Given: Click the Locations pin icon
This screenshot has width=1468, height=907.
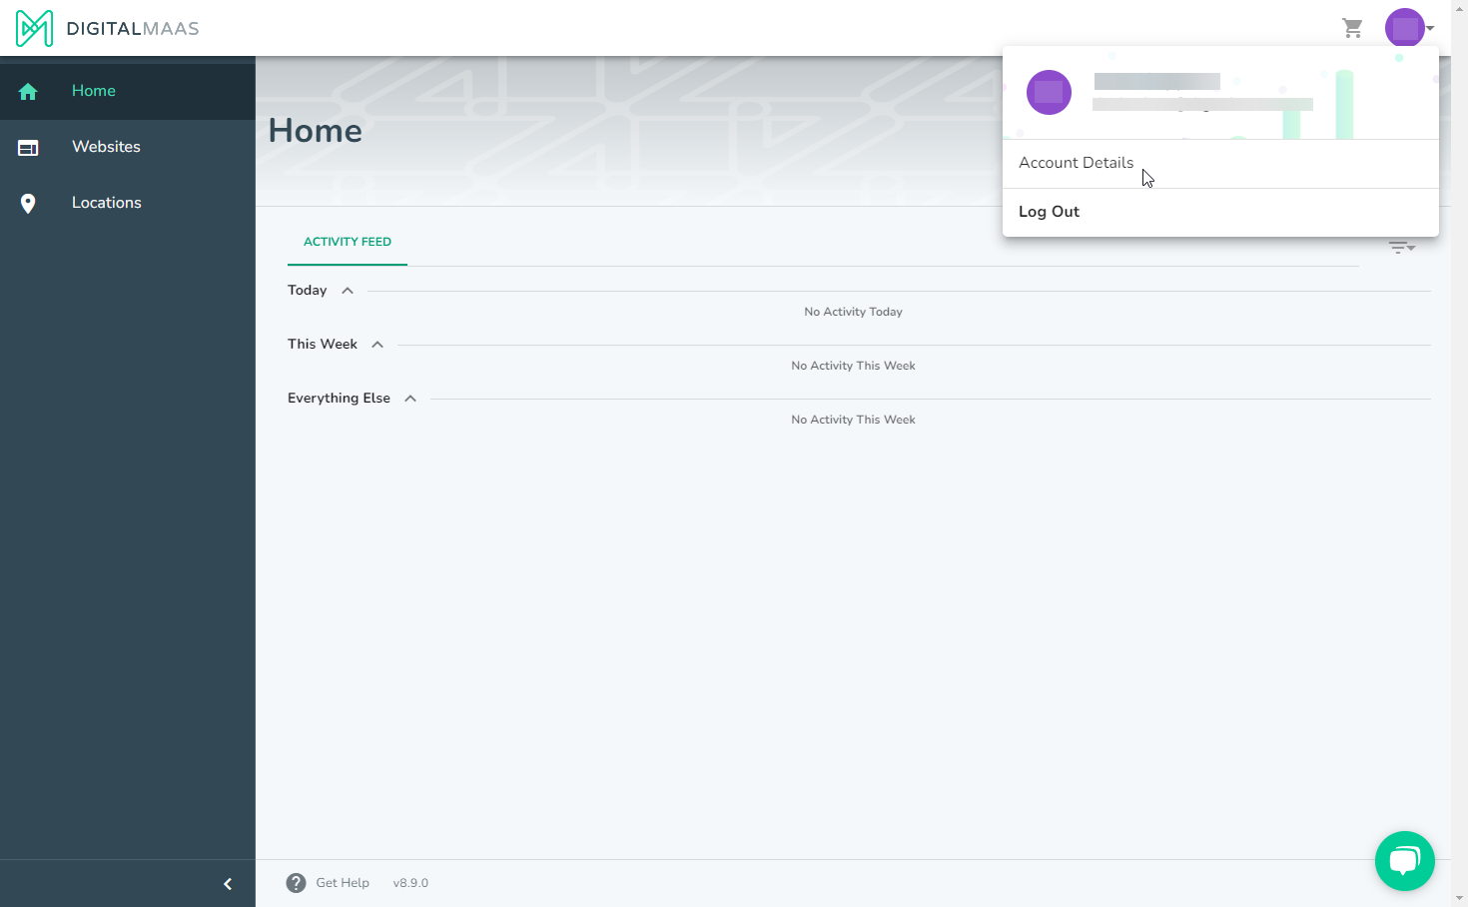Looking at the screenshot, I should click(x=27, y=203).
